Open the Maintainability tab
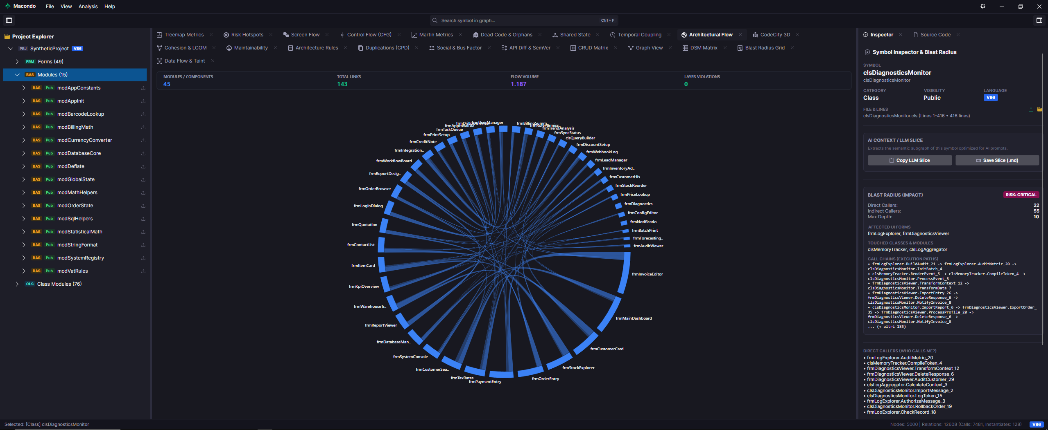This screenshot has width=1048, height=430. (247, 48)
